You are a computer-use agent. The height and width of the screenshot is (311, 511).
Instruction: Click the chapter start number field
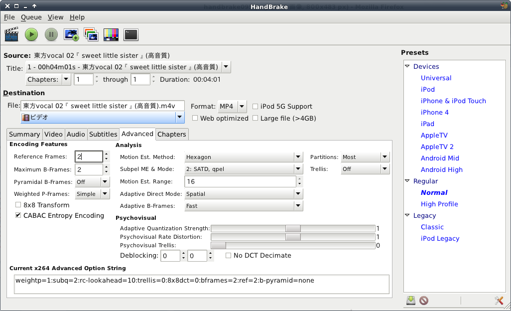[84, 79]
